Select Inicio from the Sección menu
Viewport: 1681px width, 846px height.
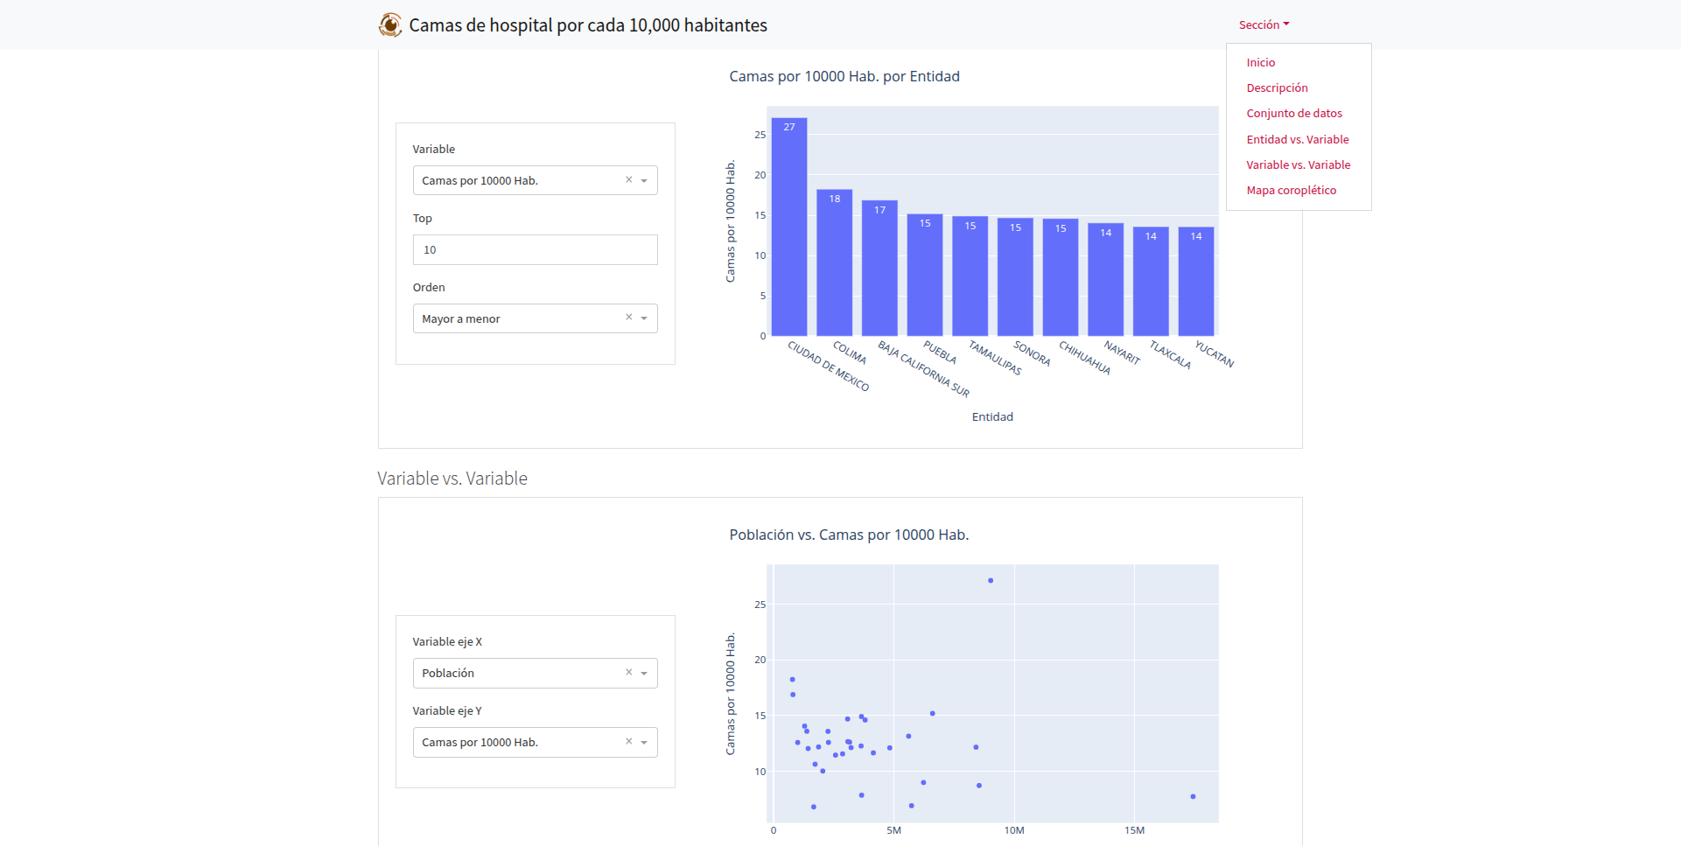click(1260, 63)
